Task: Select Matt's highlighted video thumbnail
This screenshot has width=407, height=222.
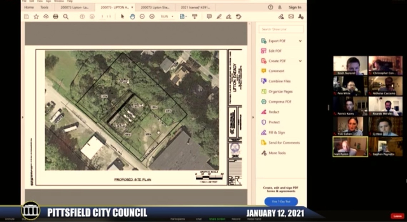Action: 350,146
